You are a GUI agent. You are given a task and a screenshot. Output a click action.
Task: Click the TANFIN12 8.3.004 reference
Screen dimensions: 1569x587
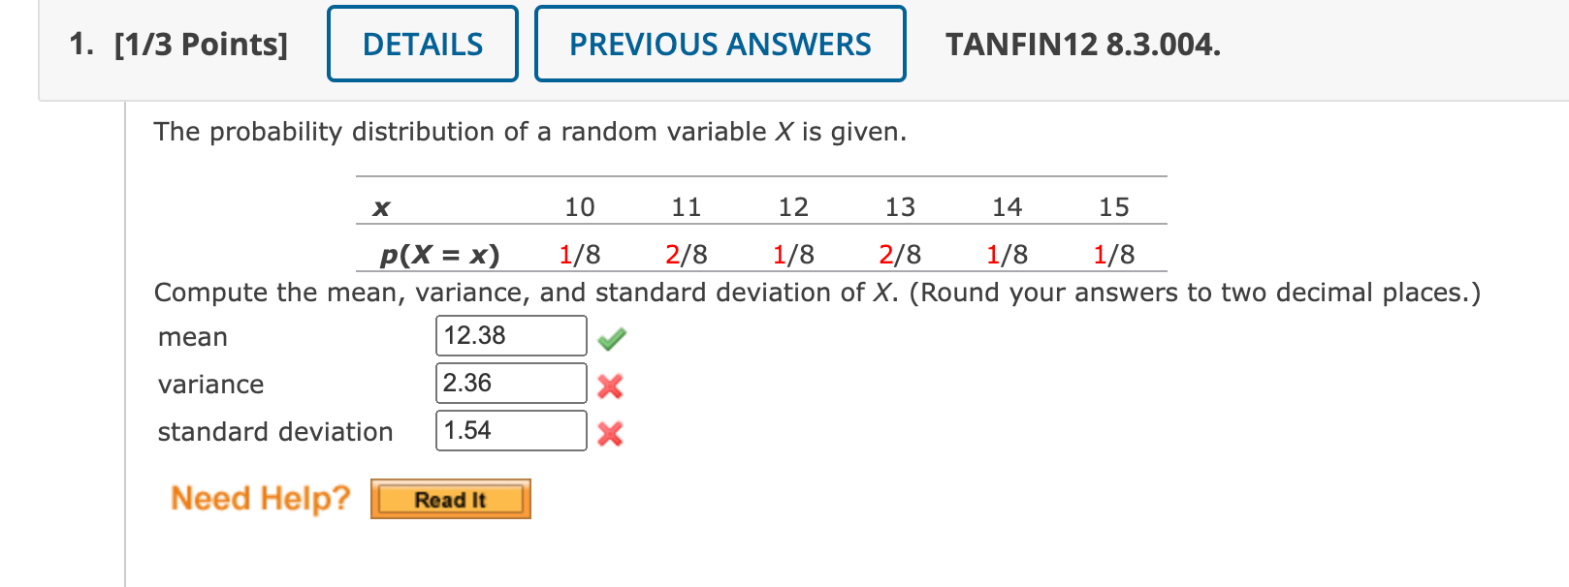coord(1083,43)
